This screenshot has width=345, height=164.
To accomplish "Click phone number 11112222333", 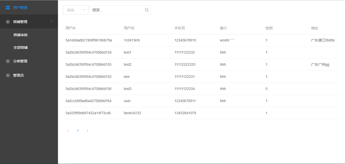I will pos(185,64).
